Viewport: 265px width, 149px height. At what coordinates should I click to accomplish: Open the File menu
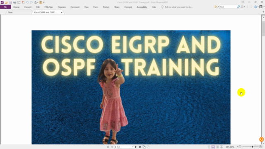(5, 7)
